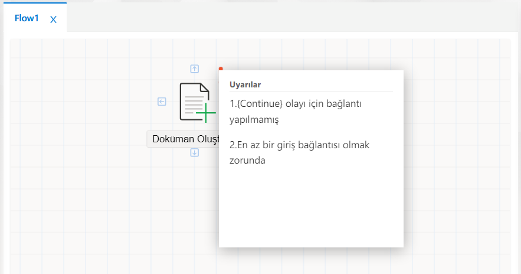Click the bottom connector arrow below the node
This screenshot has height=274, width=521.
point(194,153)
